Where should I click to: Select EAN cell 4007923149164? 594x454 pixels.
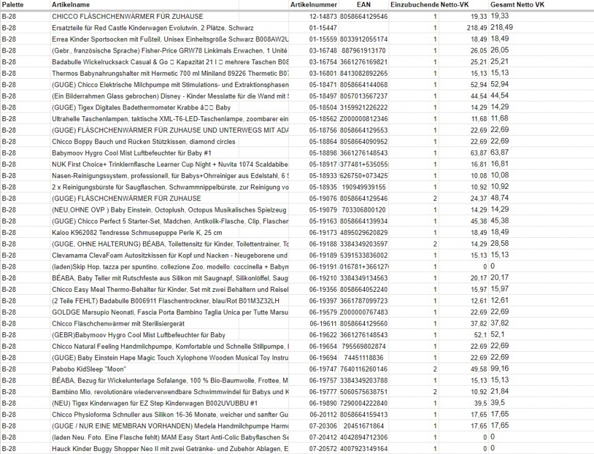click(x=364, y=448)
